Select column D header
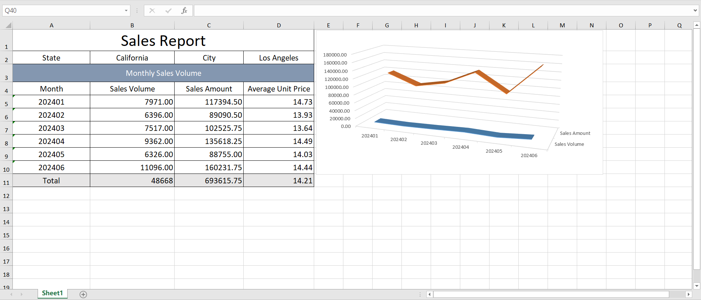701x300 pixels. click(x=279, y=25)
